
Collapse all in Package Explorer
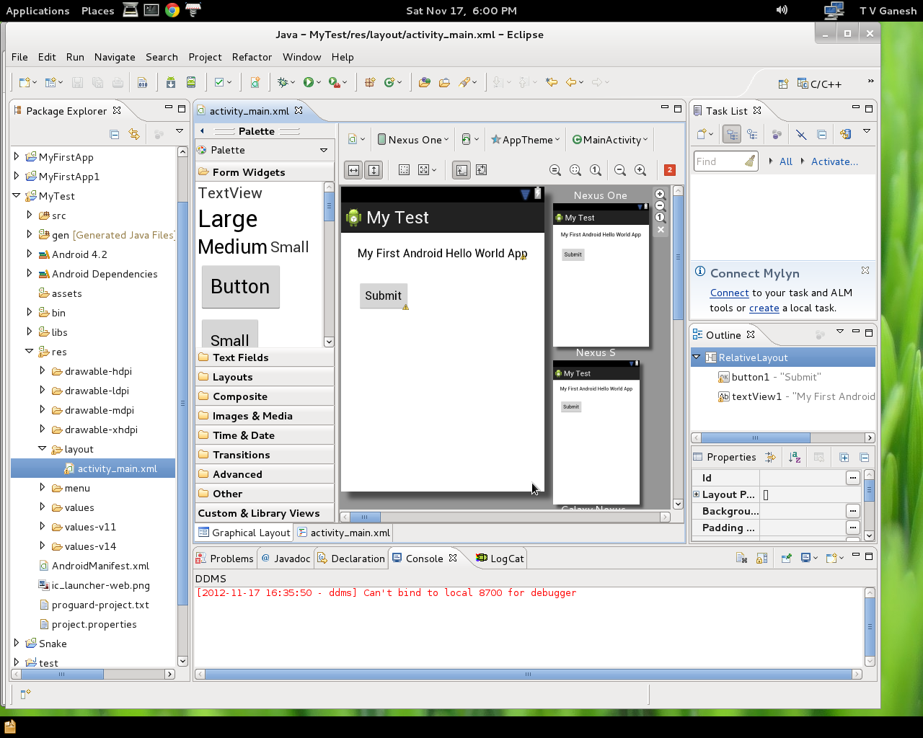[x=114, y=133]
